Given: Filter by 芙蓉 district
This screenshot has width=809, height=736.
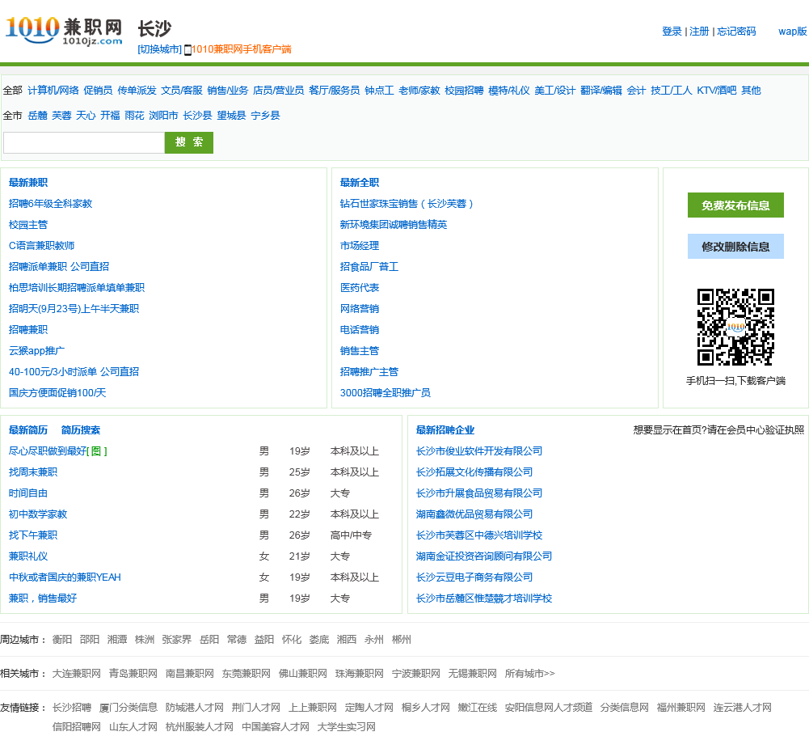Looking at the screenshot, I should [x=61, y=115].
